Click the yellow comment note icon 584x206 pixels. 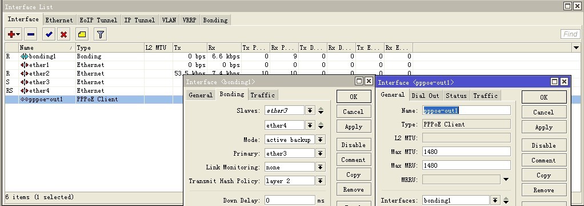pyautogui.click(x=82, y=34)
